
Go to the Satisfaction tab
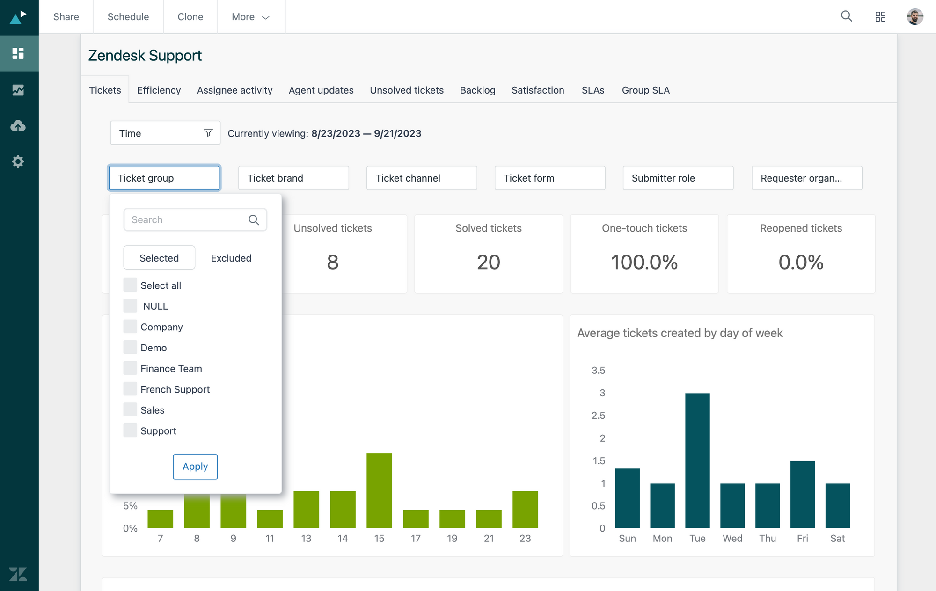point(537,90)
